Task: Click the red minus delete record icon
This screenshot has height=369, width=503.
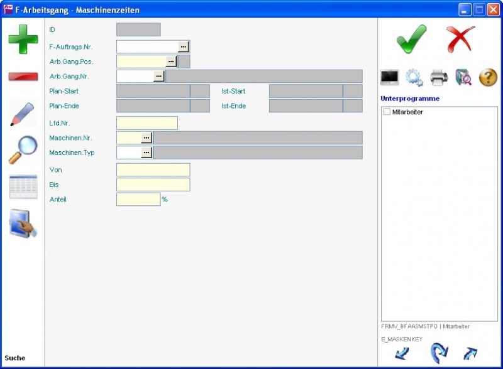Action: click(23, 77)
